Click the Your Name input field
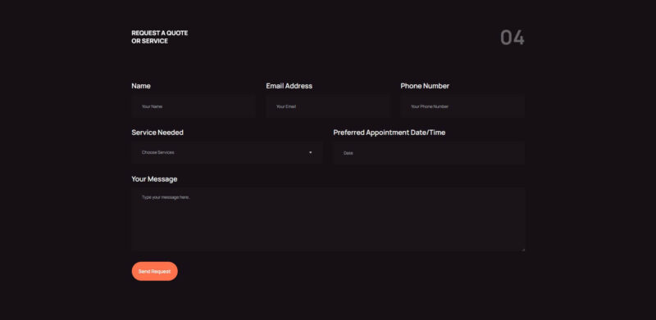Screen dimensions: 656x320 194,106
